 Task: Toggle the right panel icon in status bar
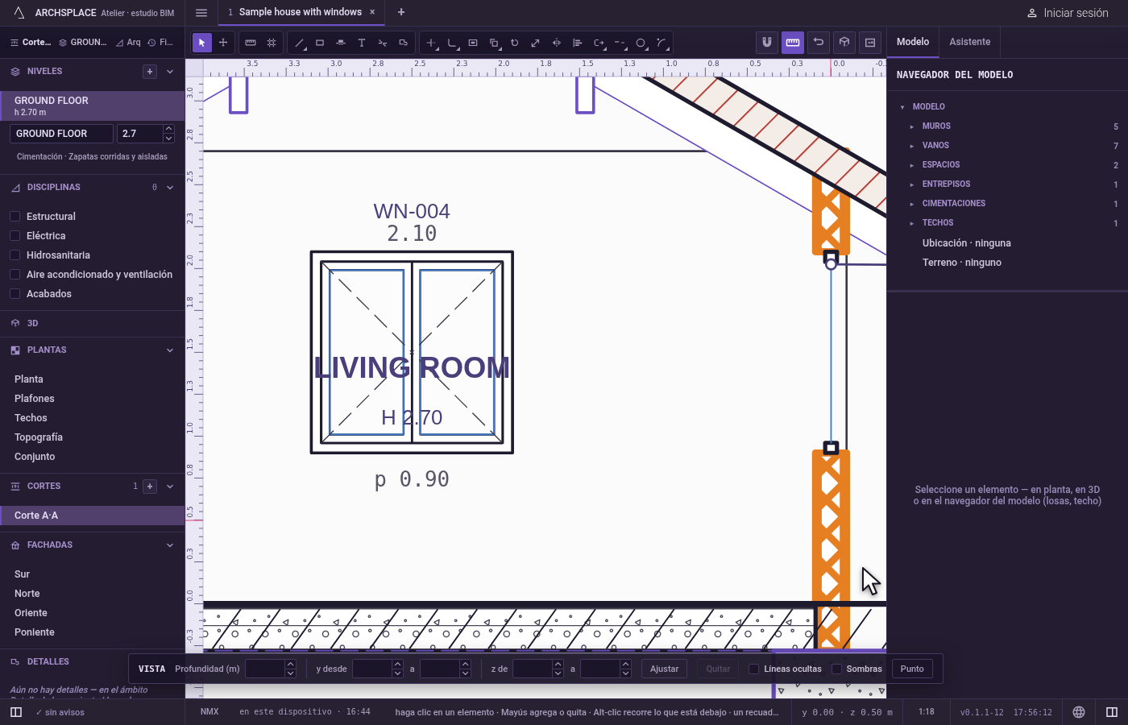(x=1112, y=712)
